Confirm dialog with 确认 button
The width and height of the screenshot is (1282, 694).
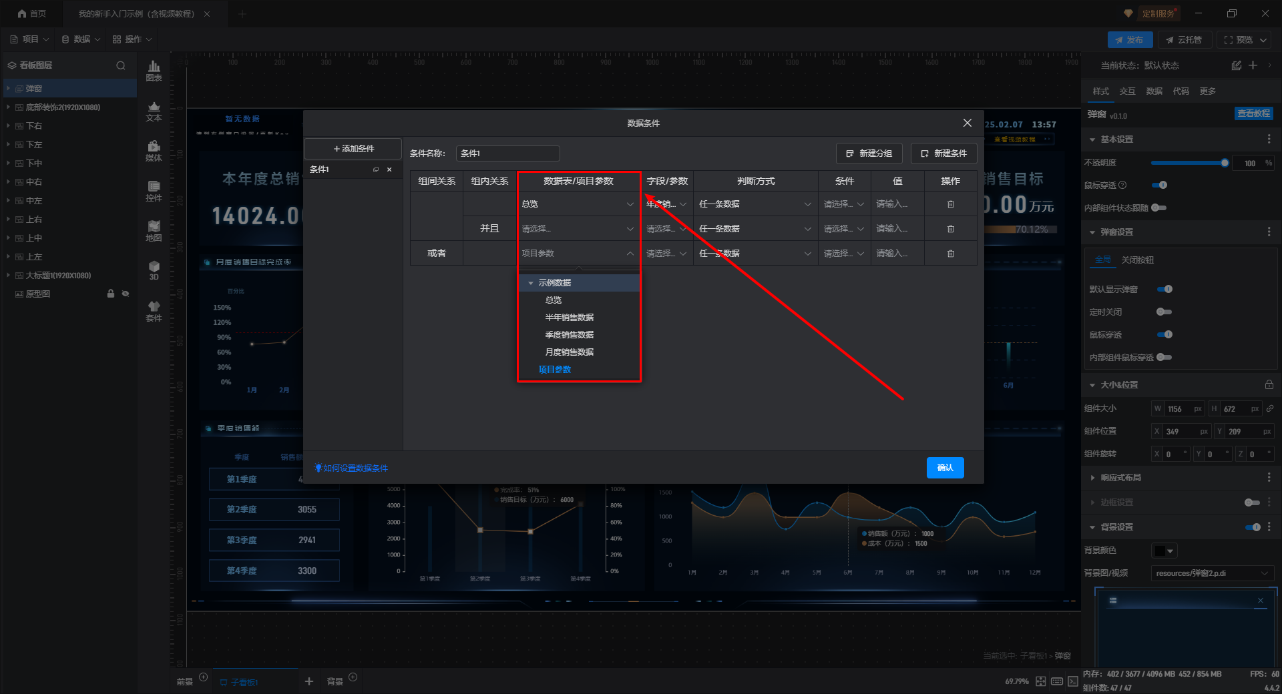click(945, 468)
